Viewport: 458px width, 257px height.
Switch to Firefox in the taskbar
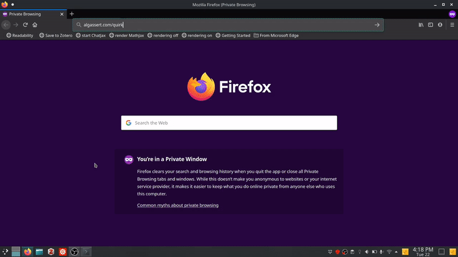click(27, 252)
